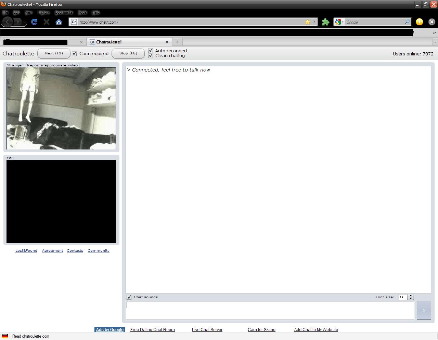Bookmark the page with the star icon
Viewport: 438px width, 340px height.
click(x=308, y=22)
